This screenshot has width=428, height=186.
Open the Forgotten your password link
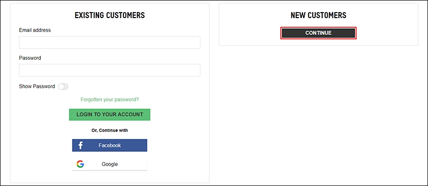(110, 100)
